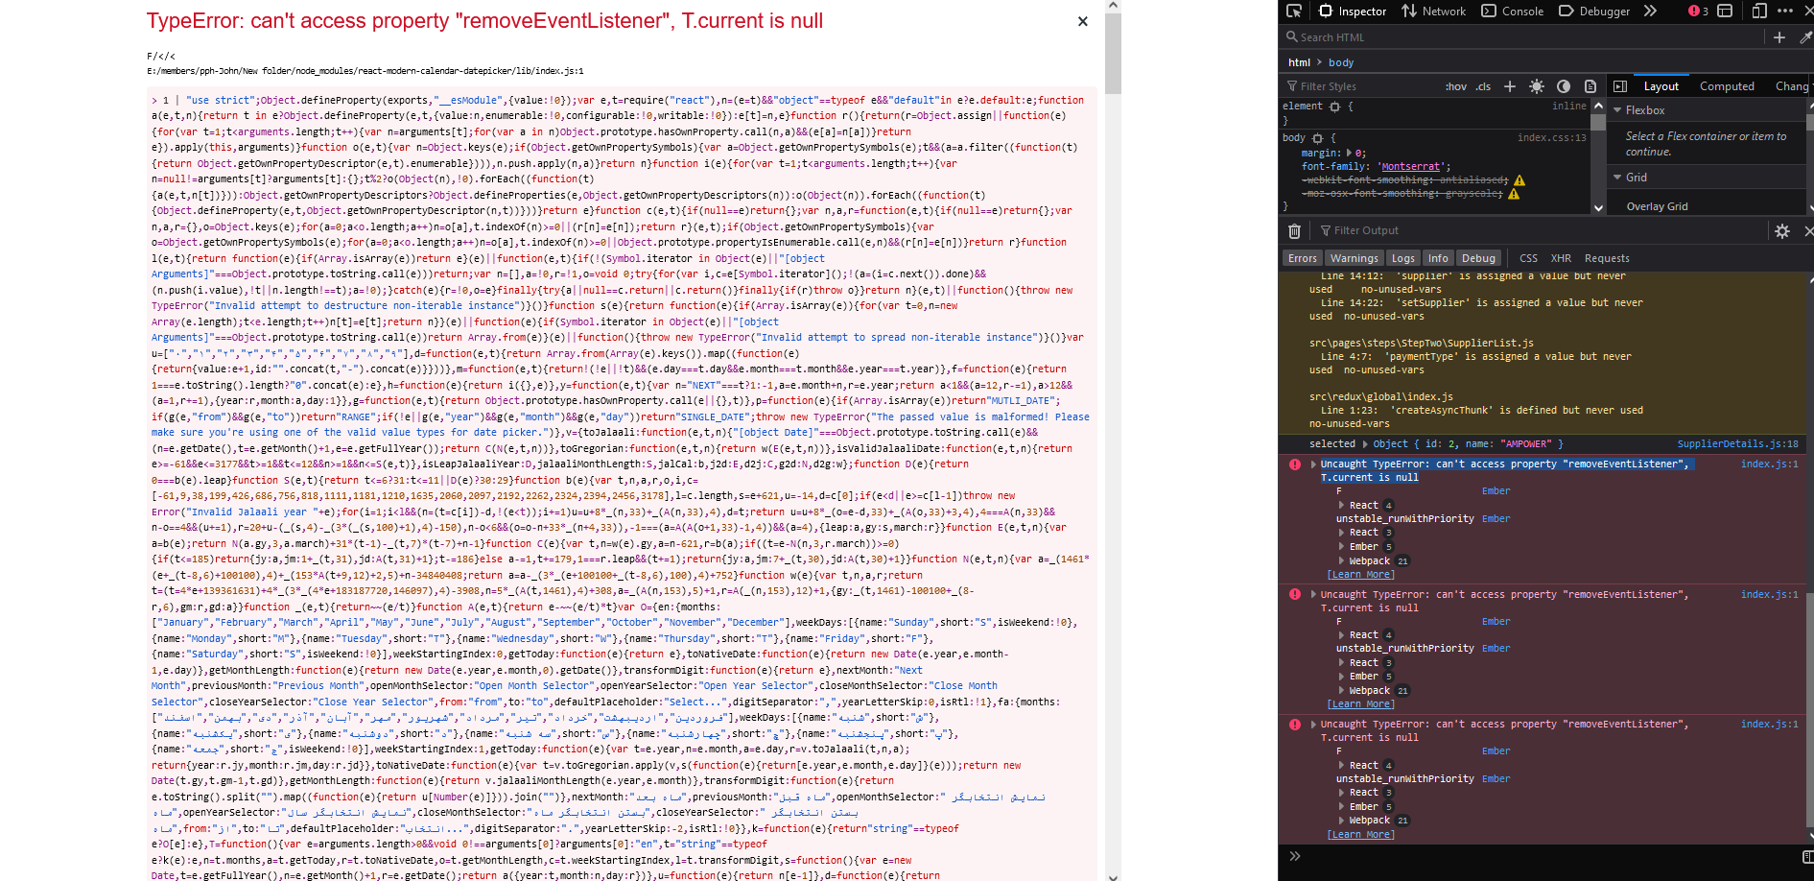
Task: Click the Montserrat font-family value
Action: pos(1410,167)
